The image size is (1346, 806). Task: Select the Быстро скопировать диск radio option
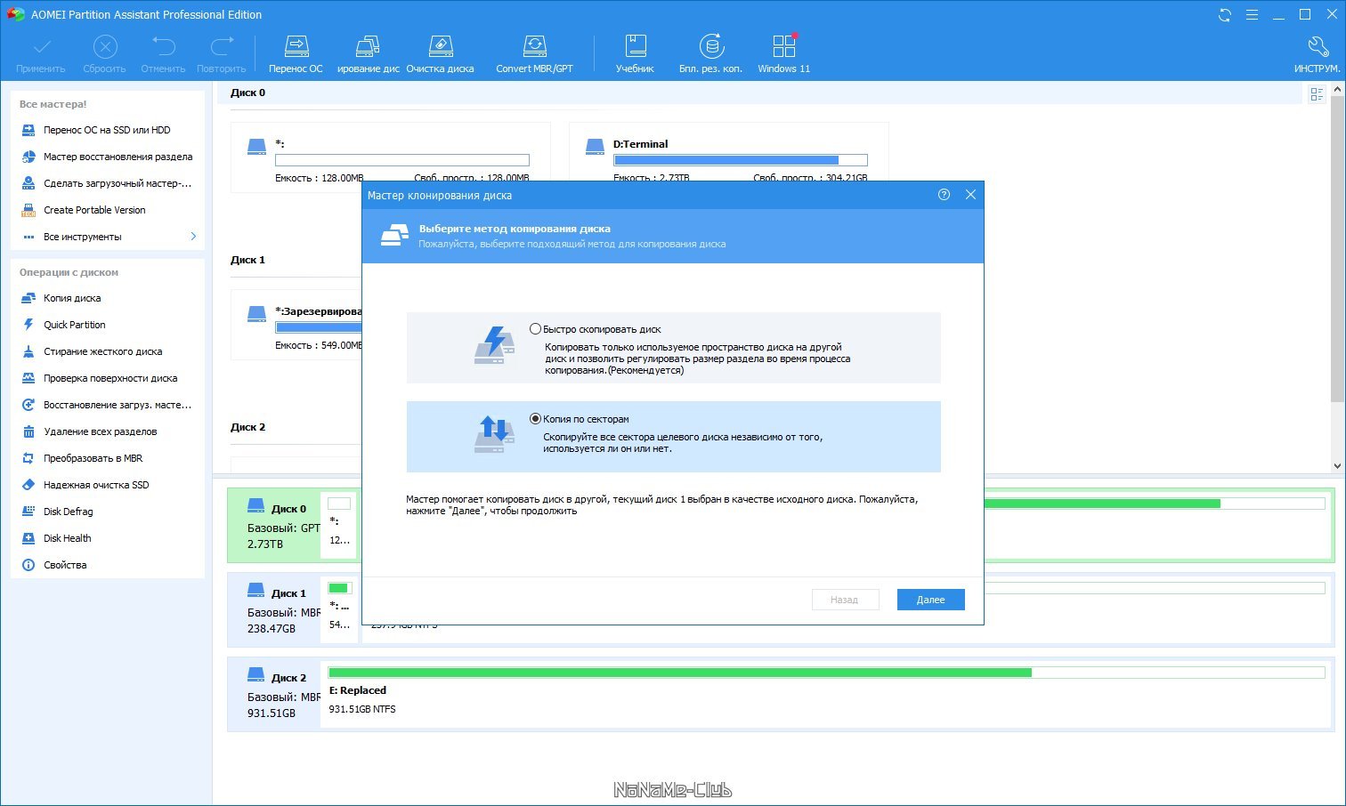[x=535, y=329]
